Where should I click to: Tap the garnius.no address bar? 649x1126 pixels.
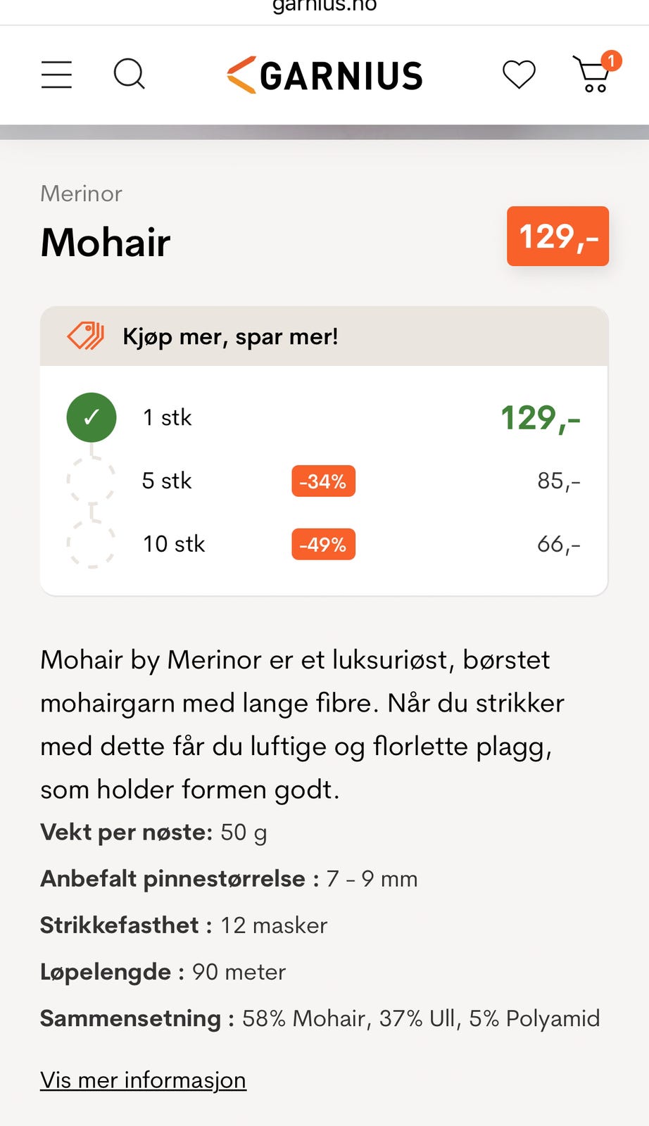point(324,7)
